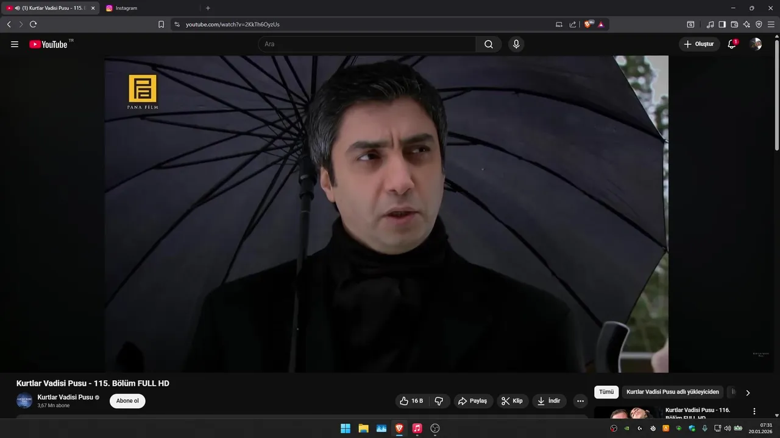
Task: Share the video via Paylaş
Action: coord(472,401)
